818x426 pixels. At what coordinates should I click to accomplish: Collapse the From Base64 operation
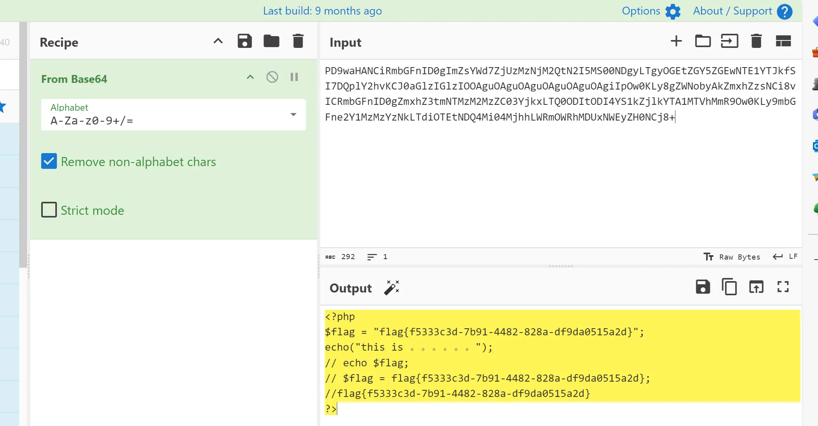click(250, 77)
